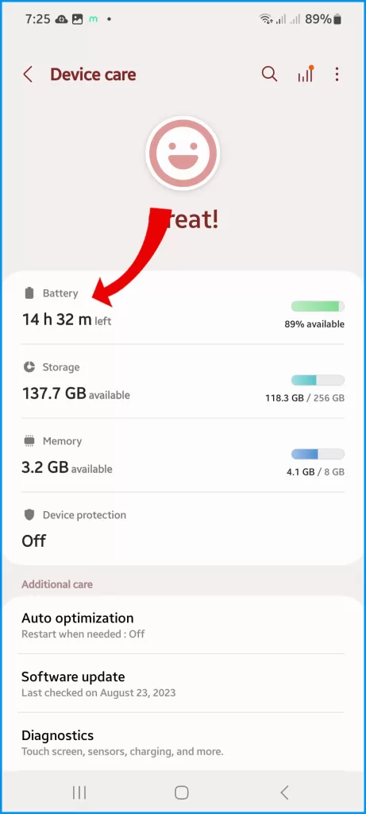
Task: Tap the Battery icon
Action: [x=29, y=293]
